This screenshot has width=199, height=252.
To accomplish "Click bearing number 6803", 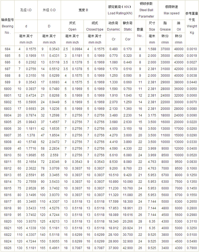I will pos(7,109).
